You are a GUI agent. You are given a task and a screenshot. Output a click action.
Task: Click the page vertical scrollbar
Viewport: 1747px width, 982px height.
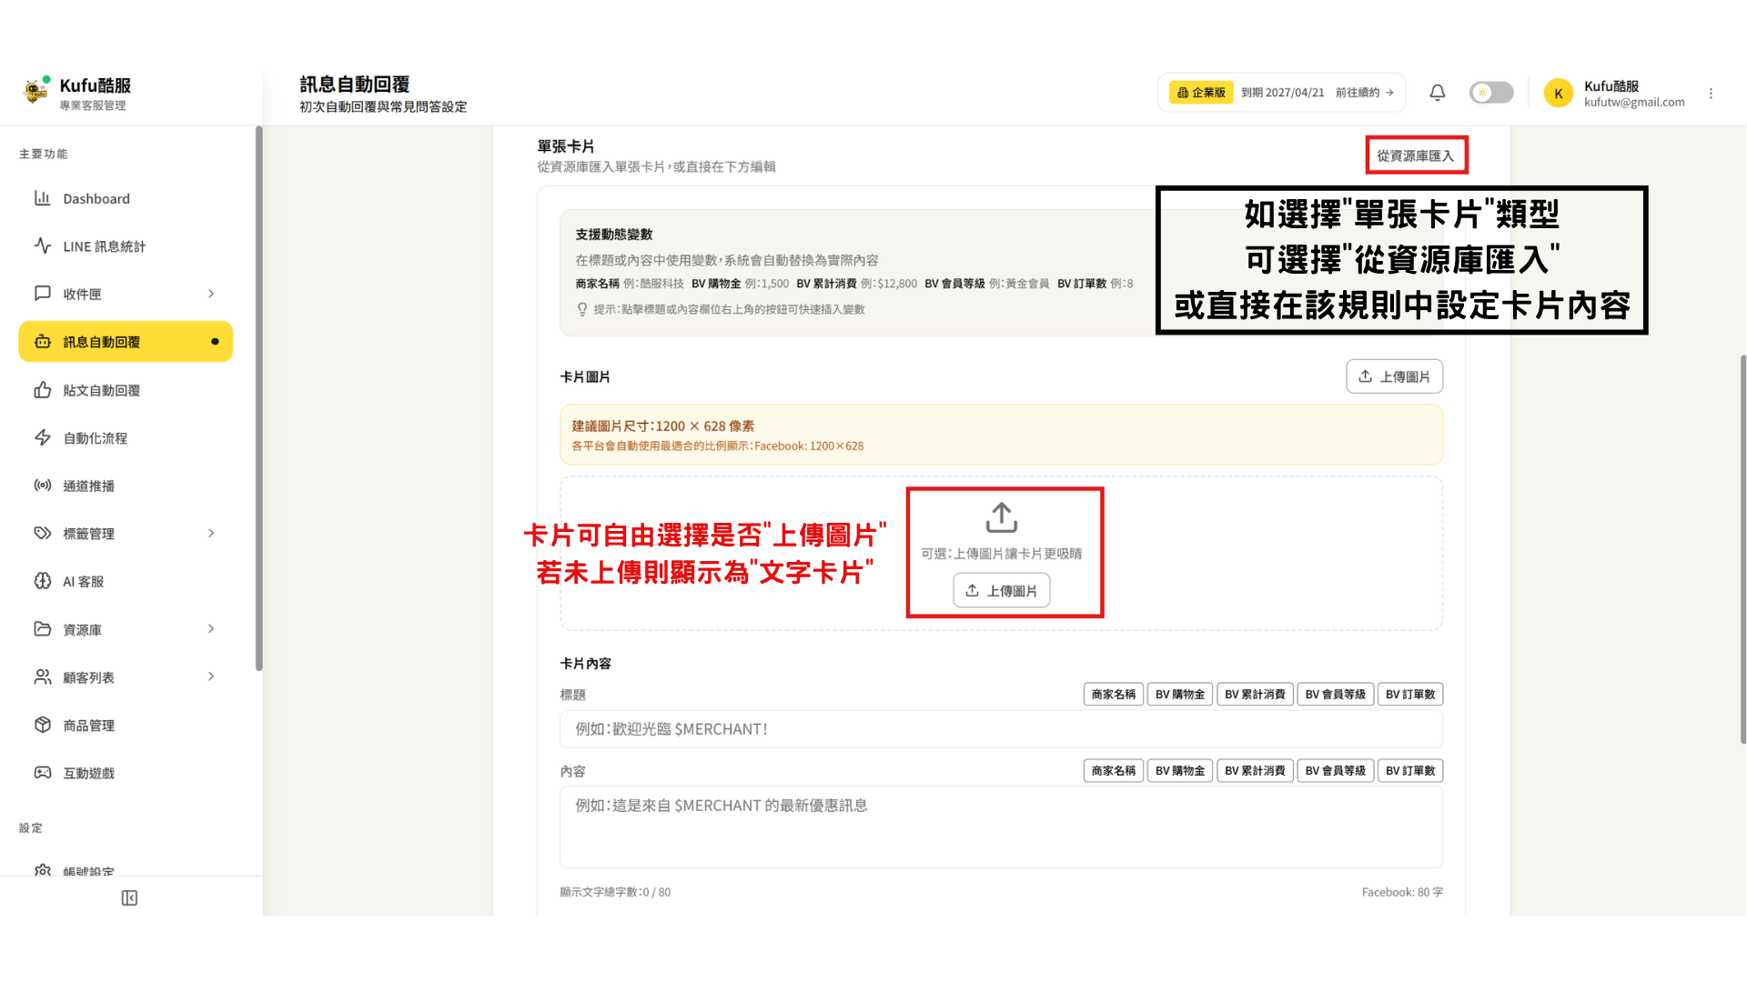click(x=1742, y=549)
